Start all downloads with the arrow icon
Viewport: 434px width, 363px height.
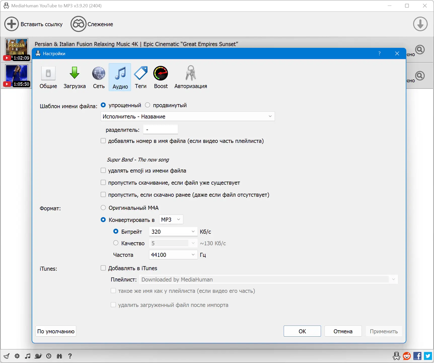[x=420, y=24]
